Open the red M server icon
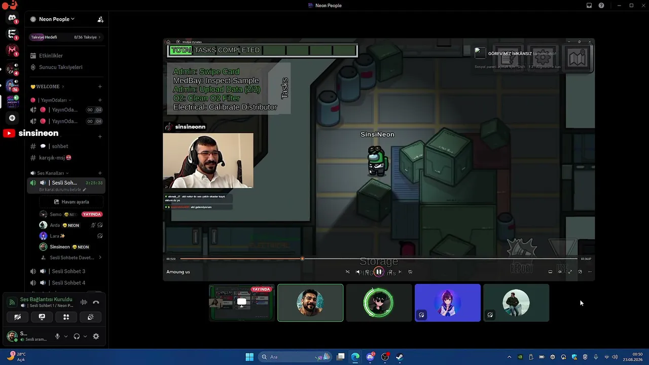The height and width of the screenshot is (365, 649). coord(12,50)
